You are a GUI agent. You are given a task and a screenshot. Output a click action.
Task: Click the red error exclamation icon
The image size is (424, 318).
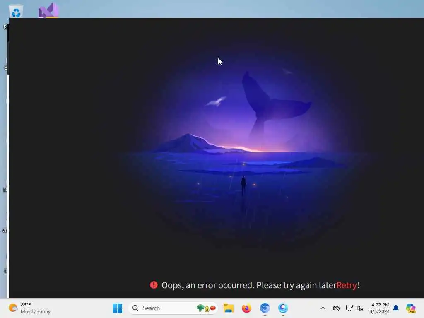click(154, 285)
